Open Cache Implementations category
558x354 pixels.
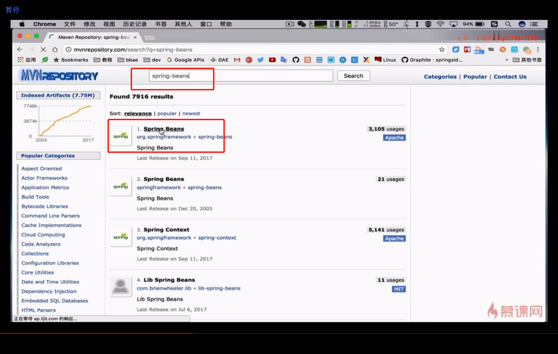click(51, 225)
